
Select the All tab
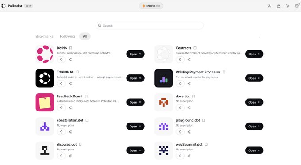pos(85,36)
